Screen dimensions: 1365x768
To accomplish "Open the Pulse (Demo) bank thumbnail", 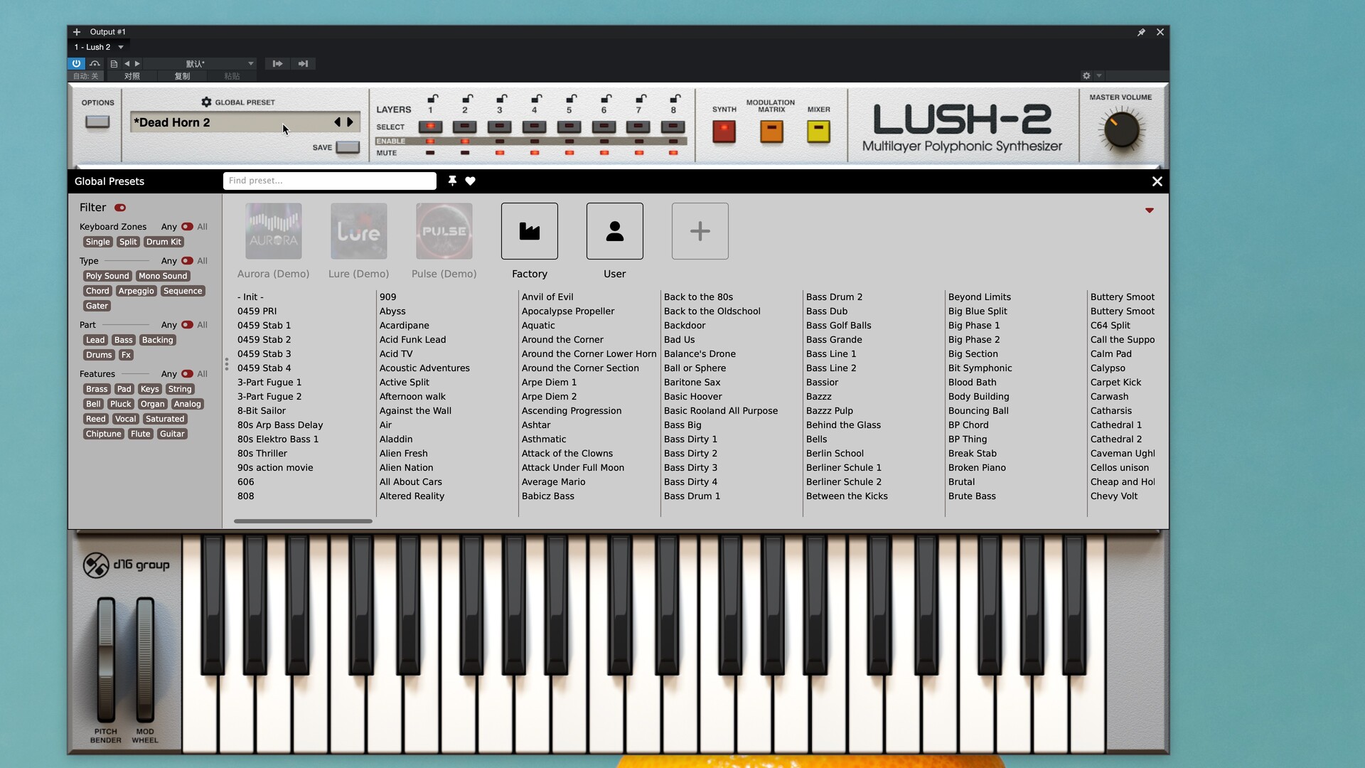I will click(x=444, y=231).
